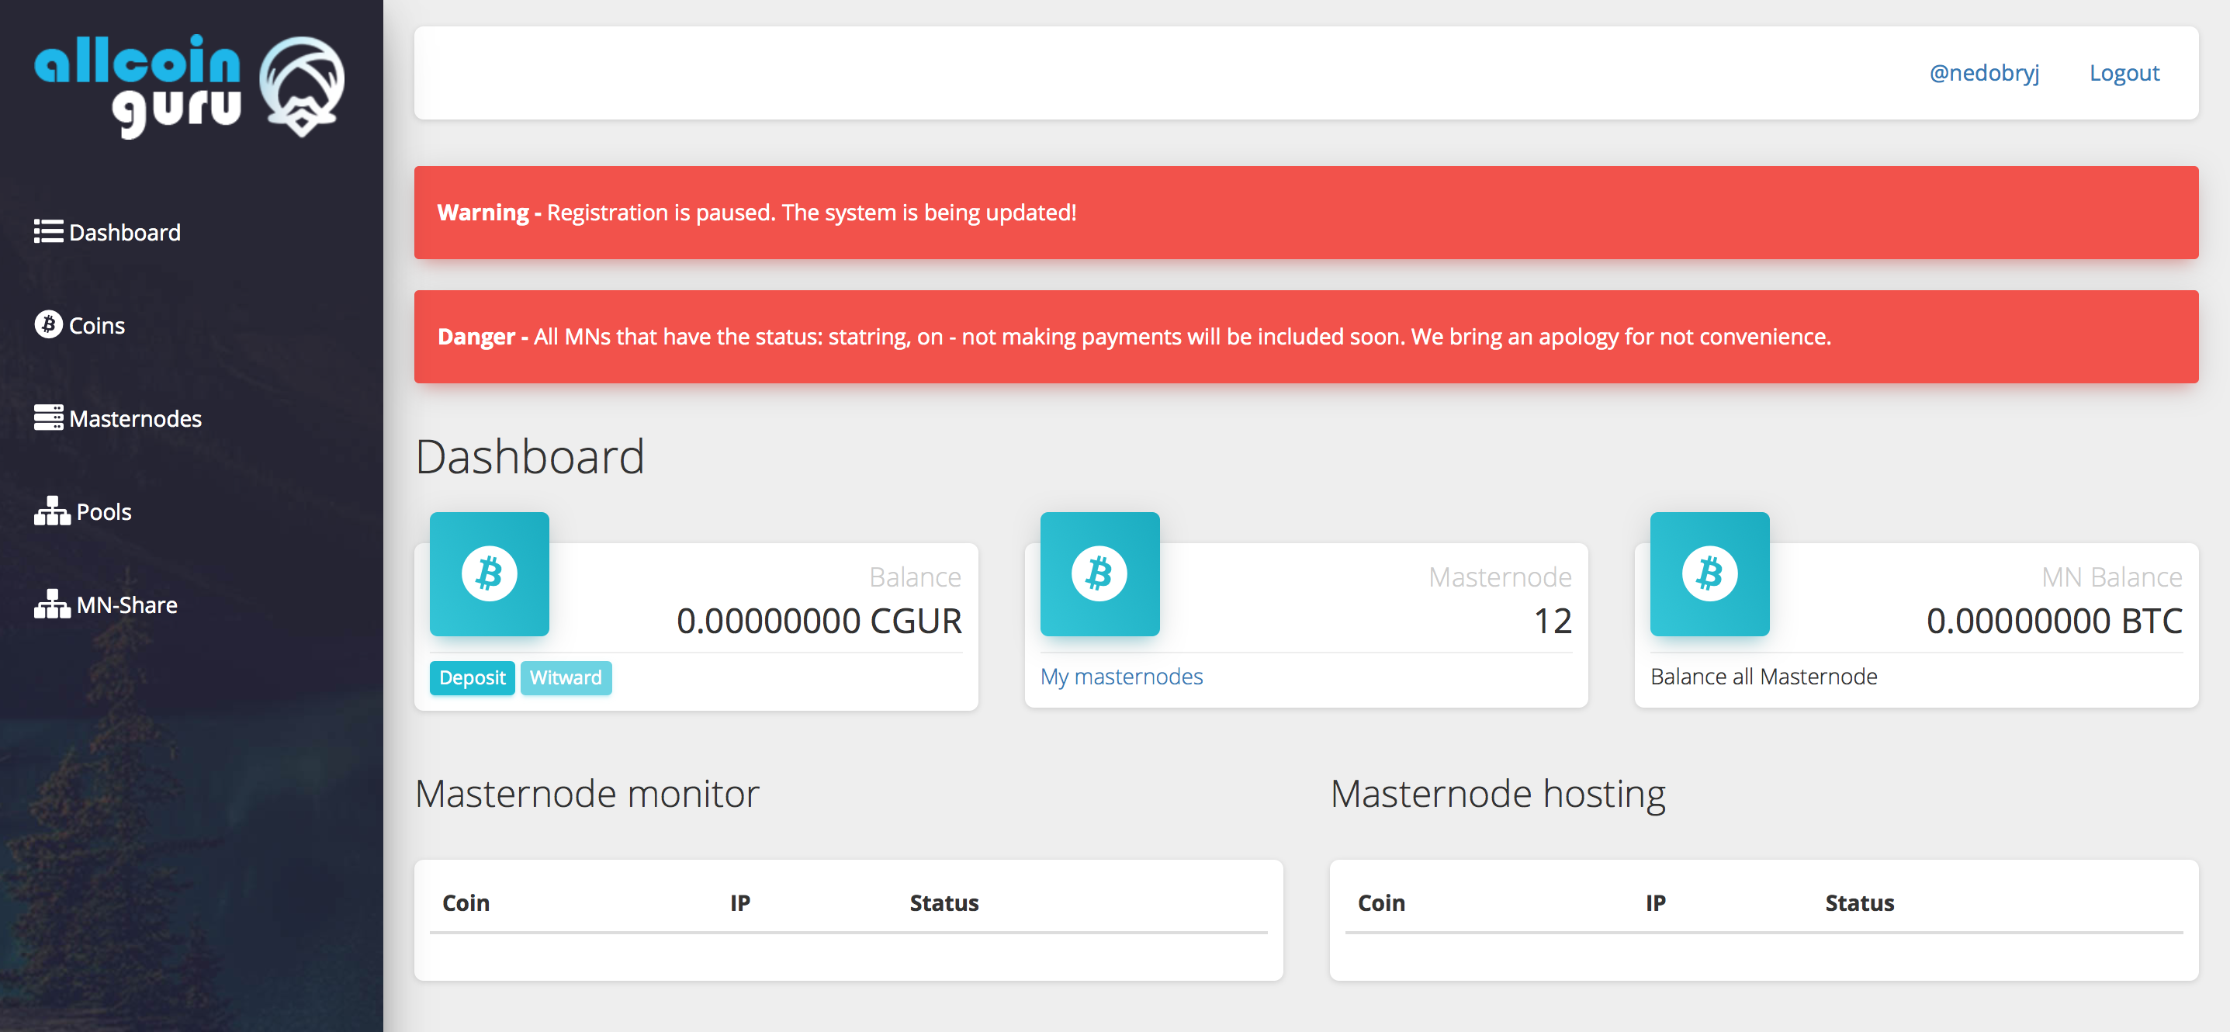
Task: Click the Deposit button
Action: pyautogui.click(x=472, y=678)
